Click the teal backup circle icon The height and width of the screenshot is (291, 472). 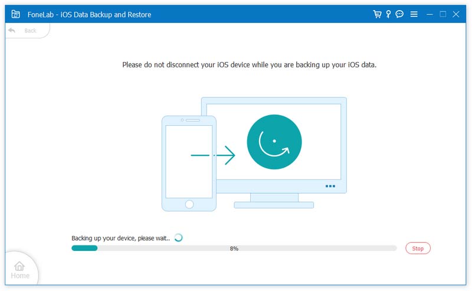pos(274,142)
